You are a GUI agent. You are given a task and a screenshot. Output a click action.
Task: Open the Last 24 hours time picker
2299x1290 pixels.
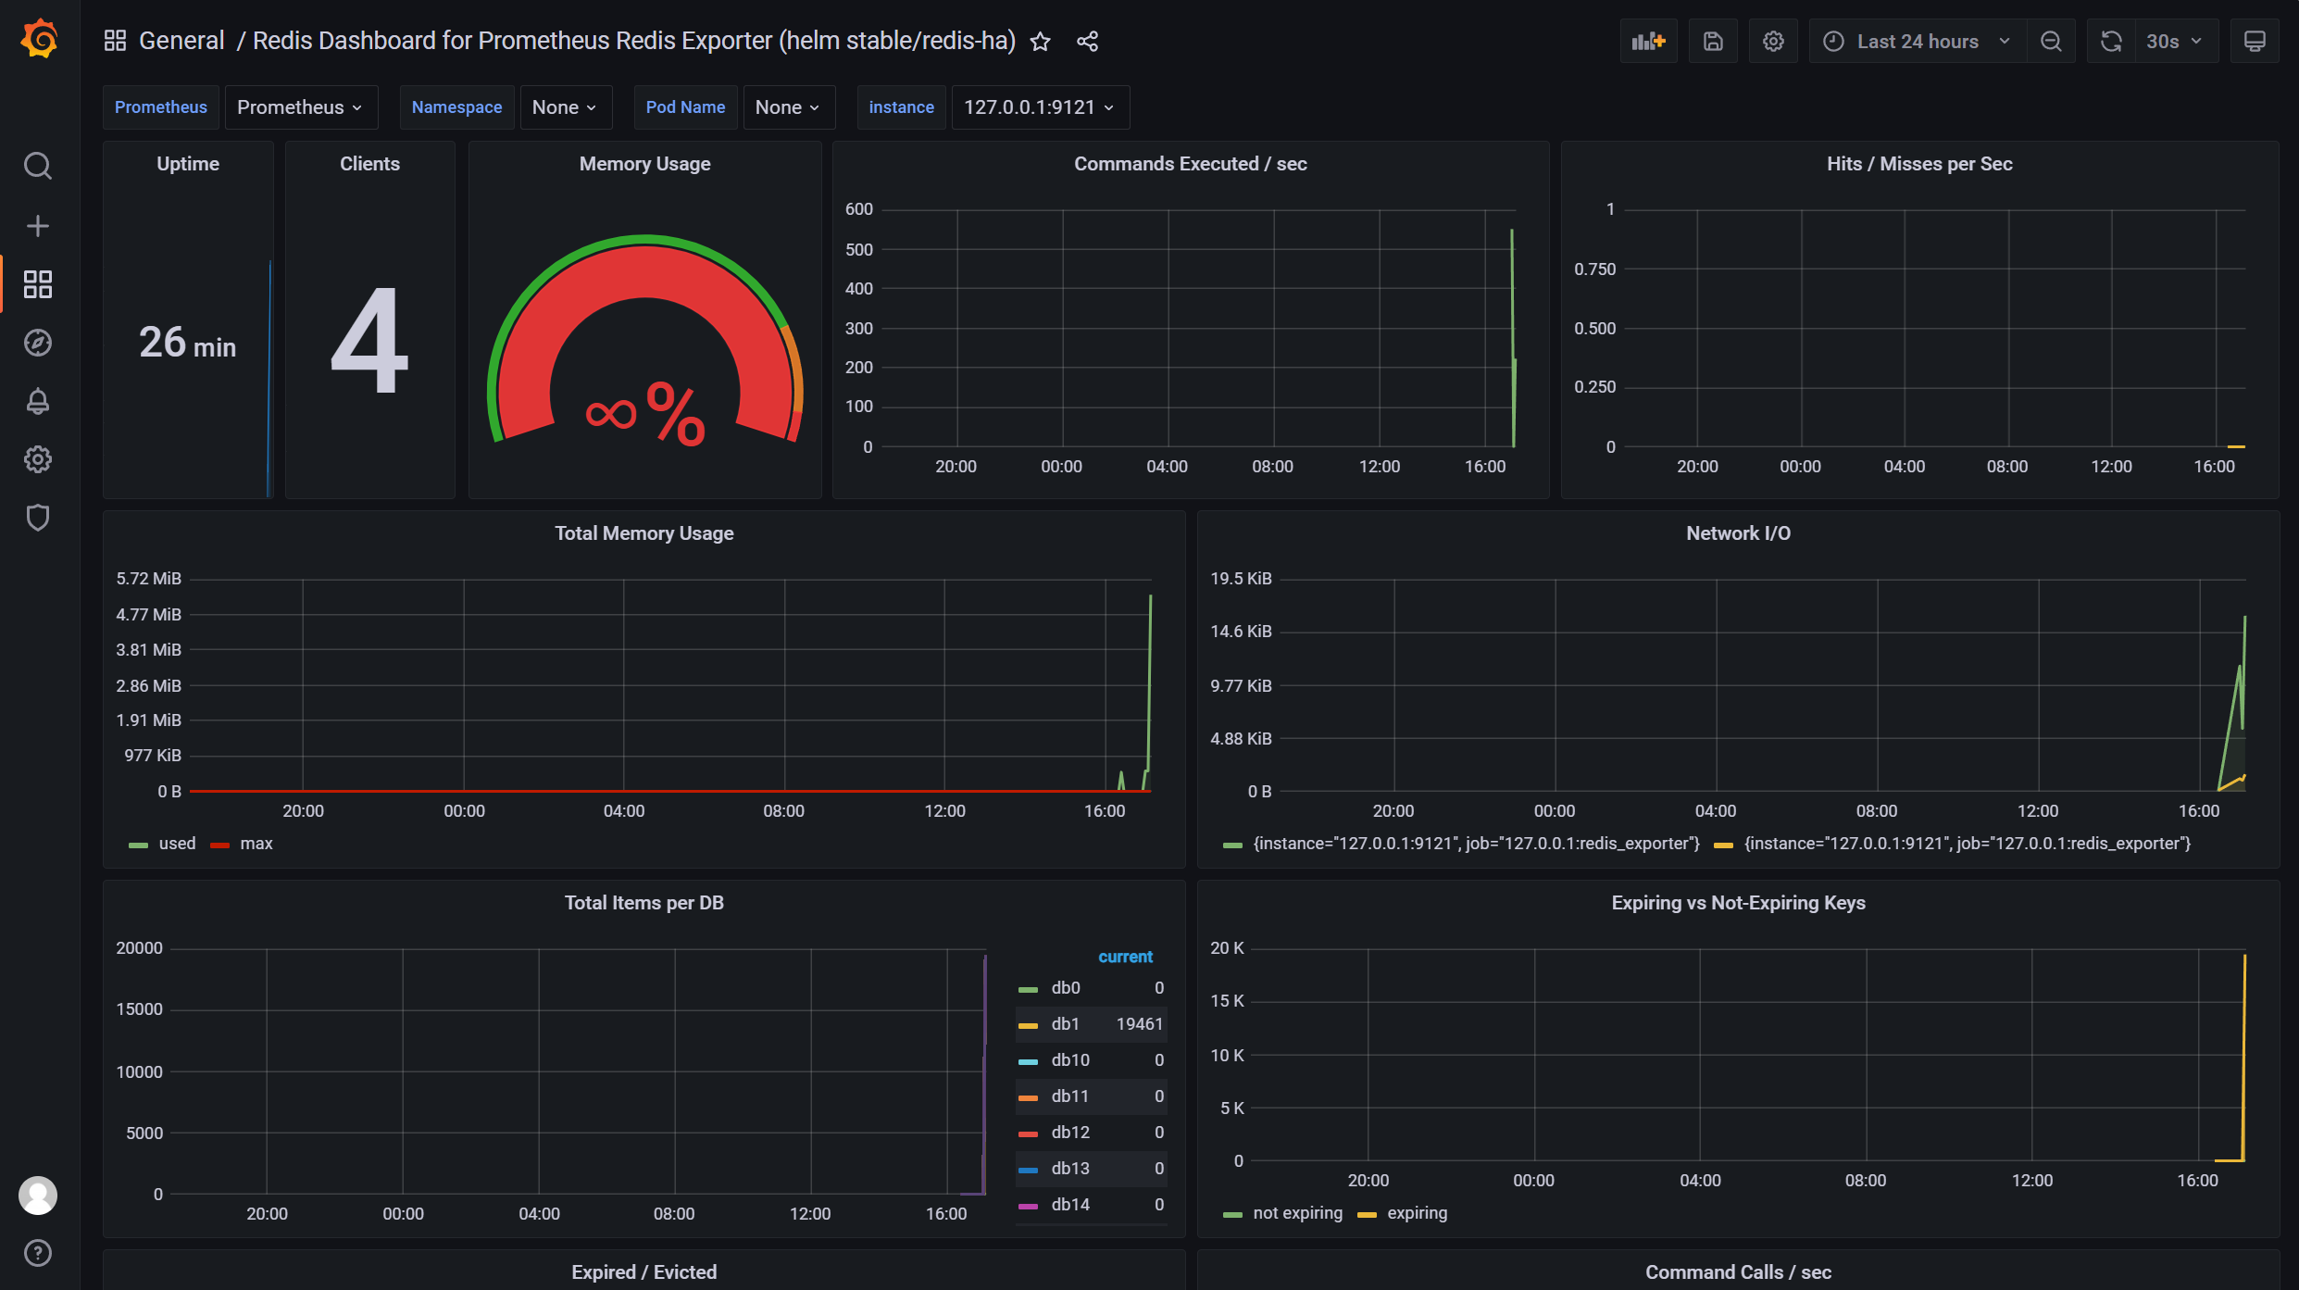click(1918, 42)
